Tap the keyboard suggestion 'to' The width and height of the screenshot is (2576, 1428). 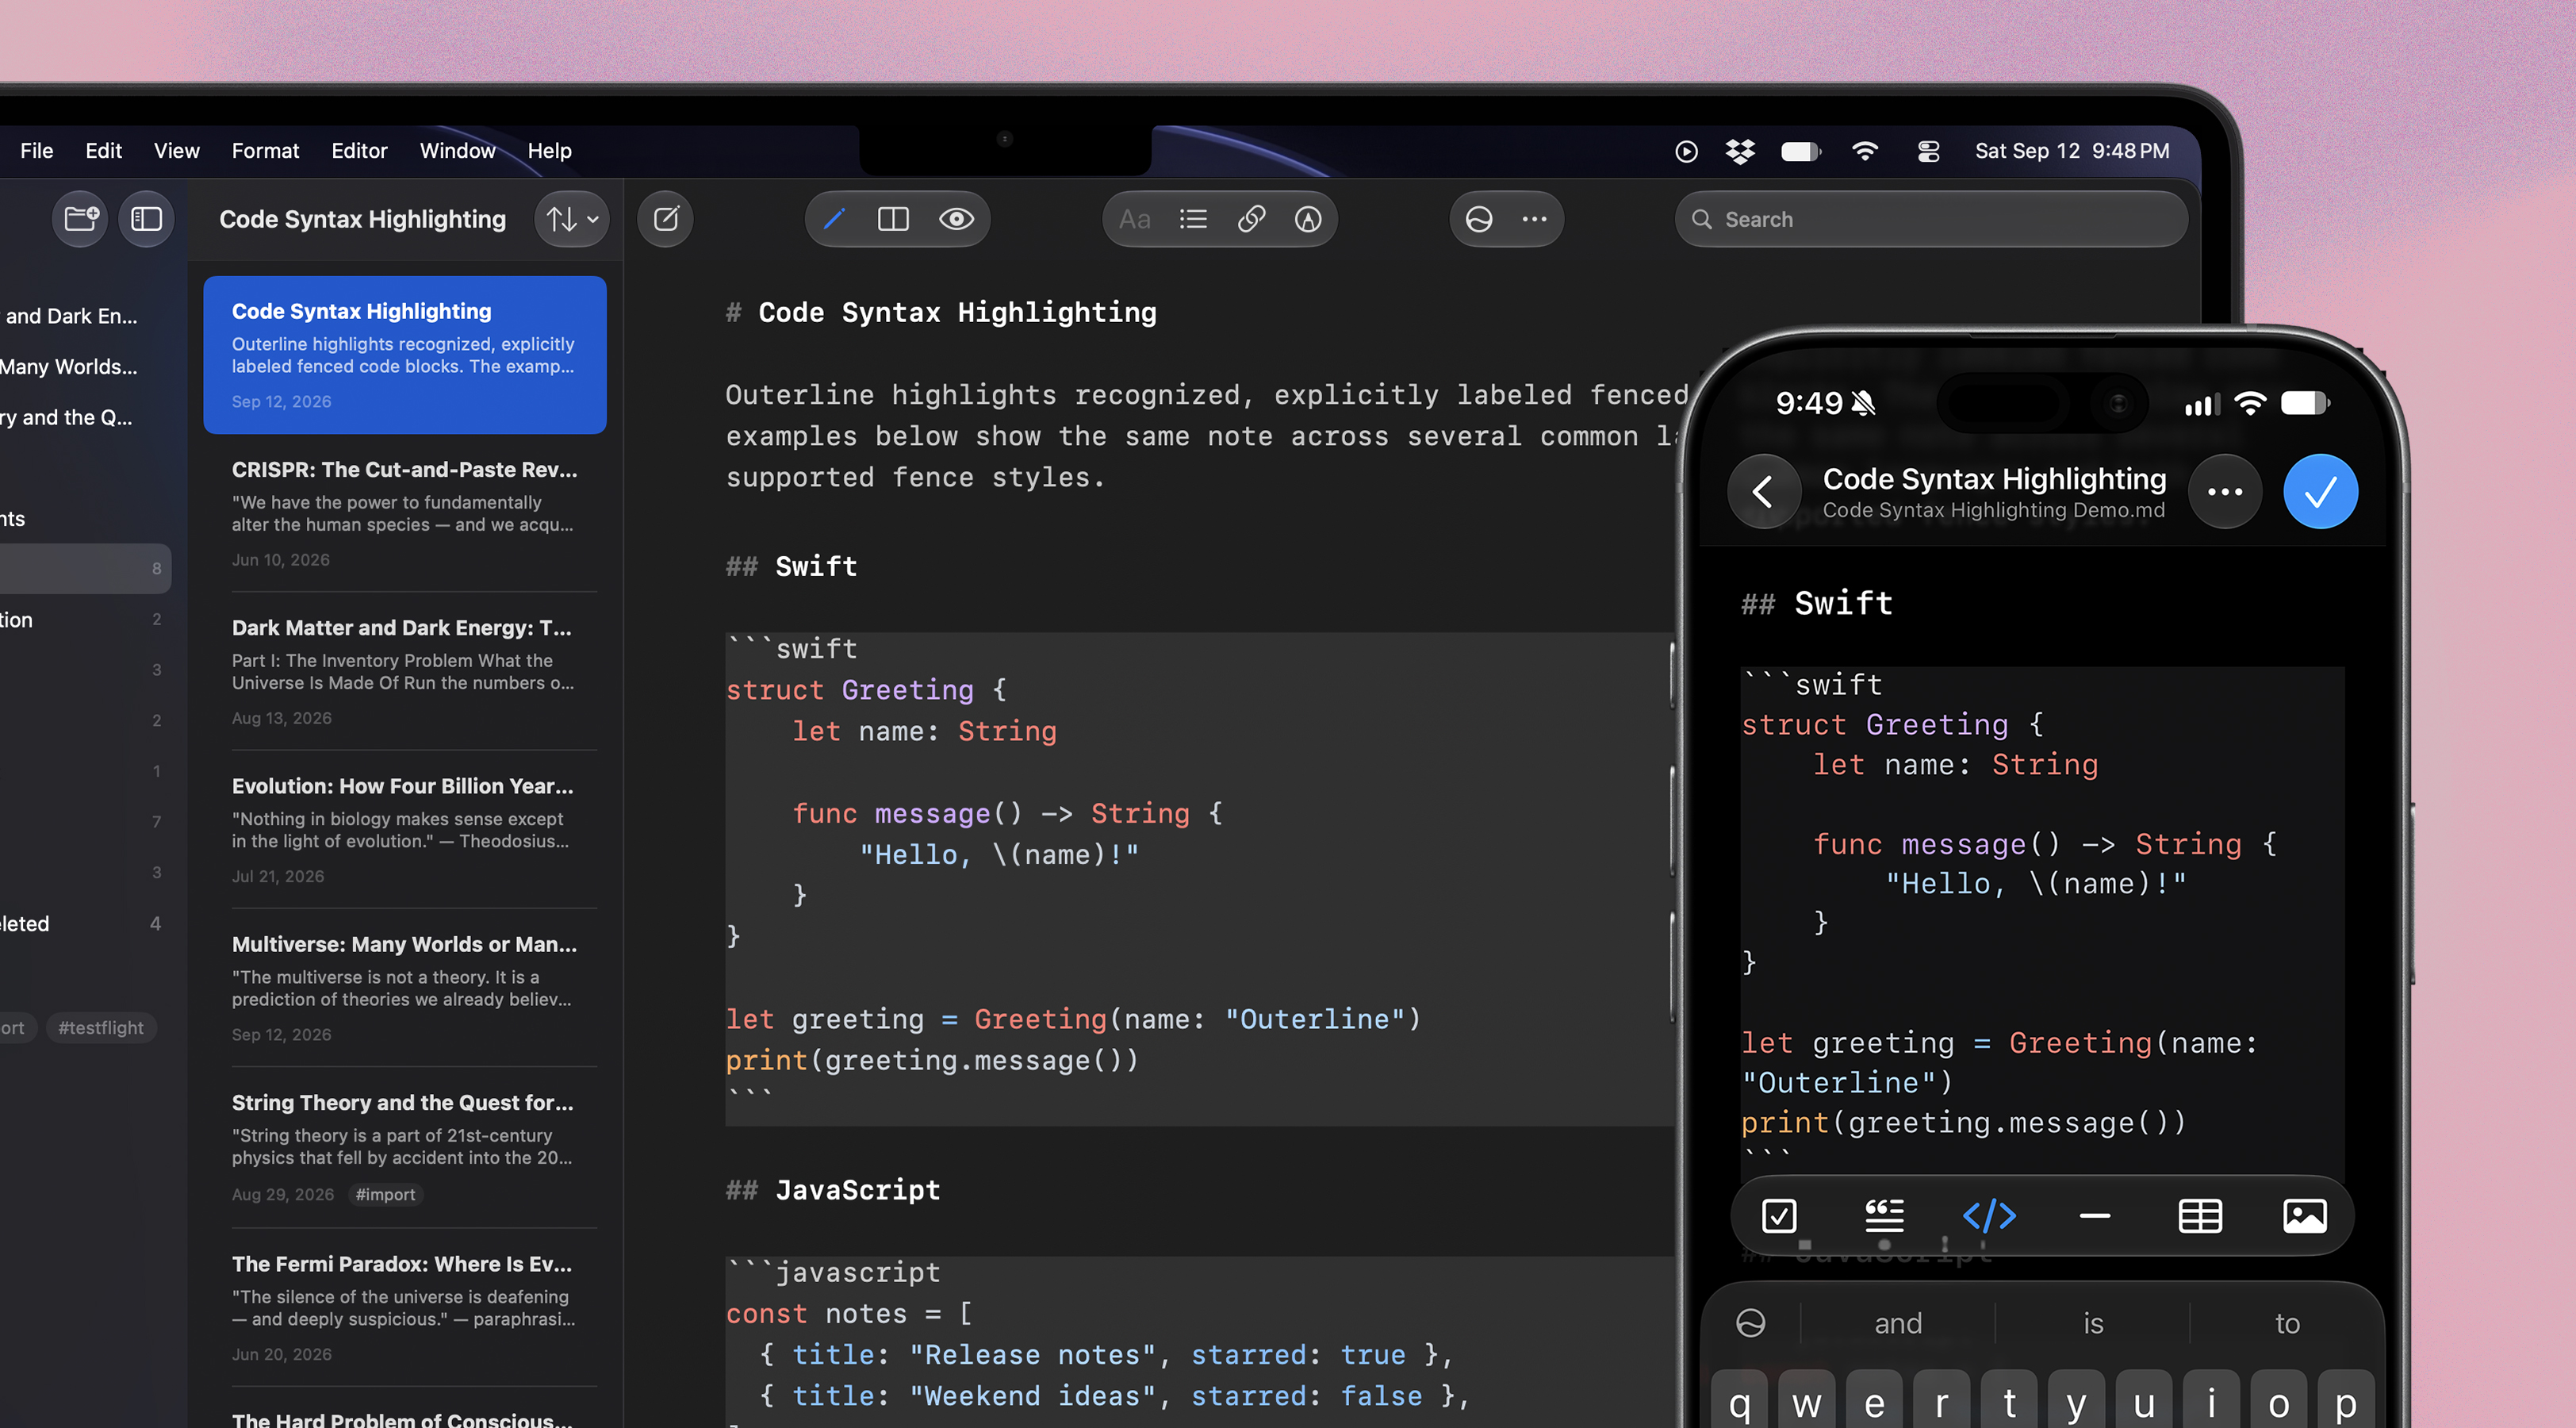(2287, 1323)
